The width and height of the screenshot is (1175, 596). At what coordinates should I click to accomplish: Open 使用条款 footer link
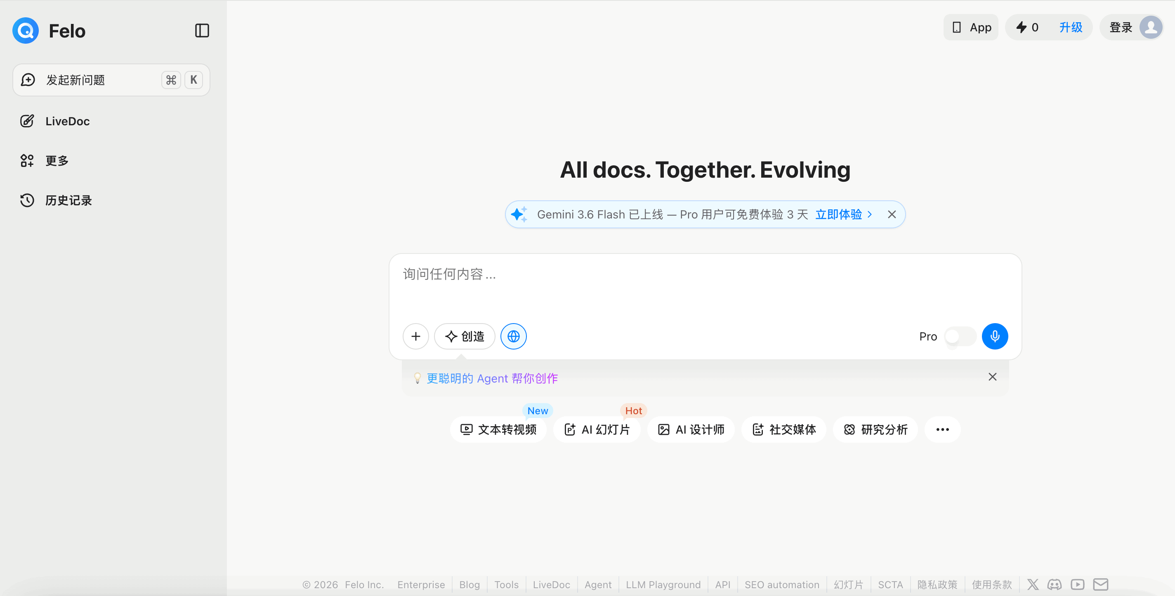coord(992,584)
